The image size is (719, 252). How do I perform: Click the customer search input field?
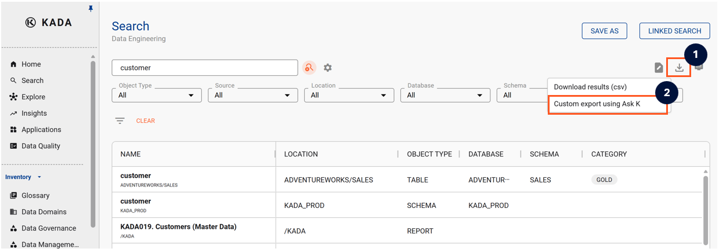click(204, 68)
